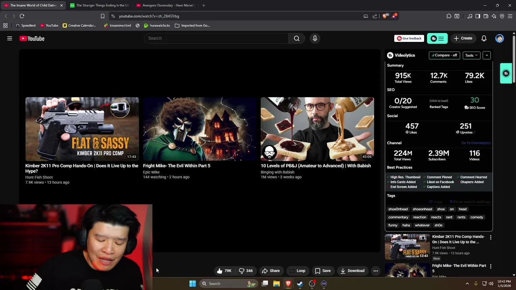Click the browser address bar URL

[149, 16]
